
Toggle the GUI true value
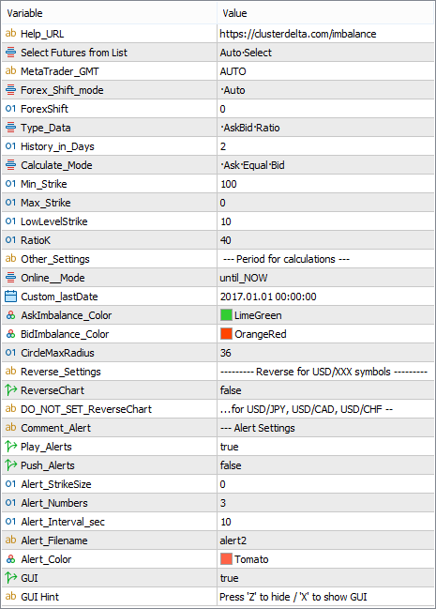tap(325, 578)
